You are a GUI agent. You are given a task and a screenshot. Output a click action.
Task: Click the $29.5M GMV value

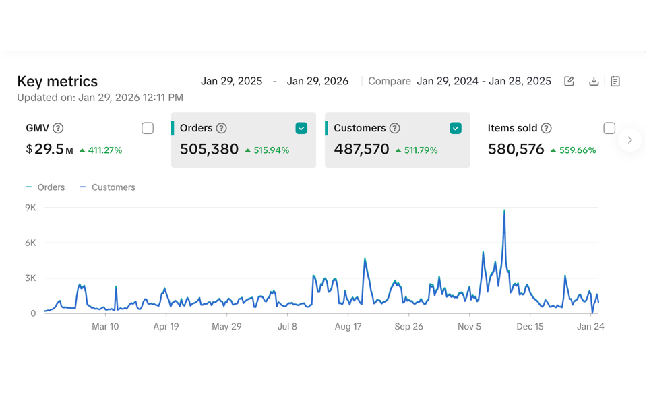49,149
